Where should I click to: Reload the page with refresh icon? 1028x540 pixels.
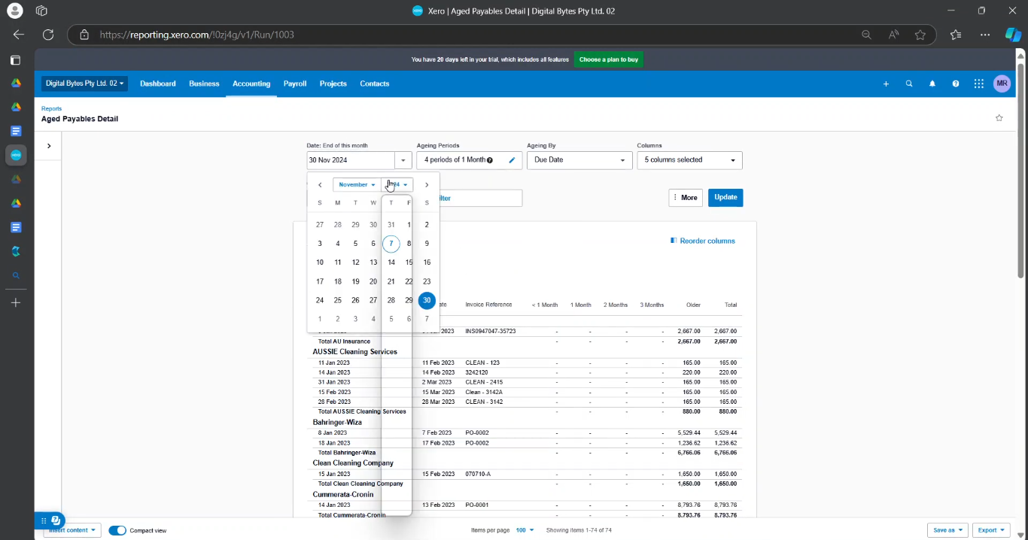pos(48,35)
